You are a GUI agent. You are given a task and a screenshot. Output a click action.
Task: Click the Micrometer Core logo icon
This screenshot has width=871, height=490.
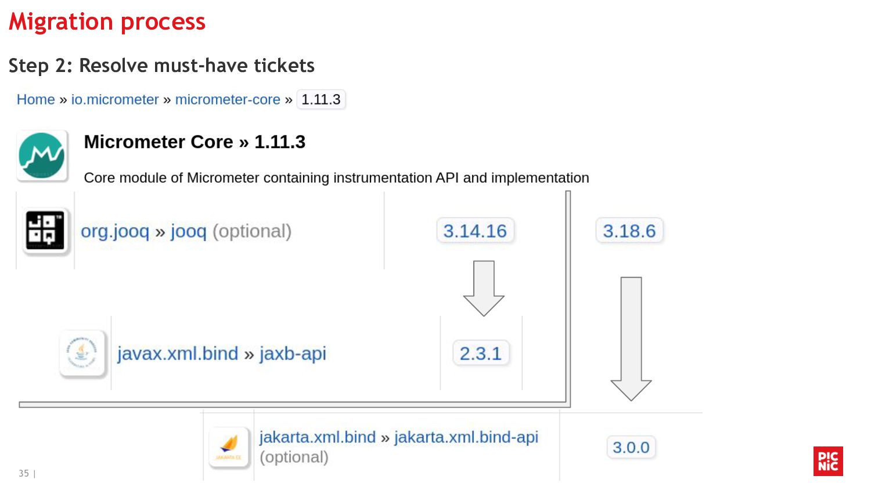point(42,156)
